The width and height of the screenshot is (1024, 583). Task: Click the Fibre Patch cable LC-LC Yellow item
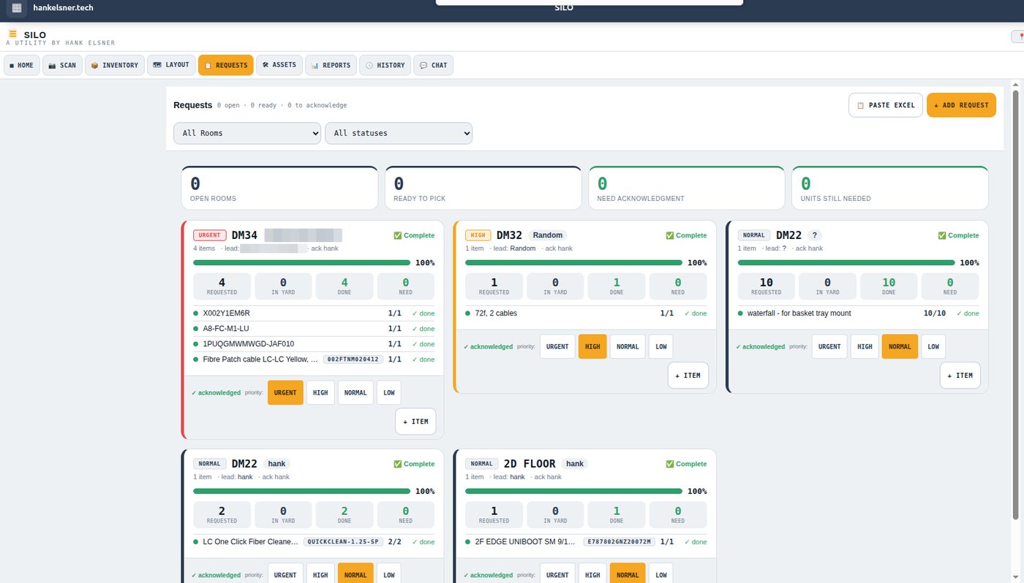(260, 359)
